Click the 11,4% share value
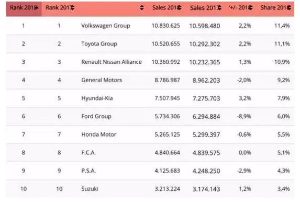 (282, 26)
